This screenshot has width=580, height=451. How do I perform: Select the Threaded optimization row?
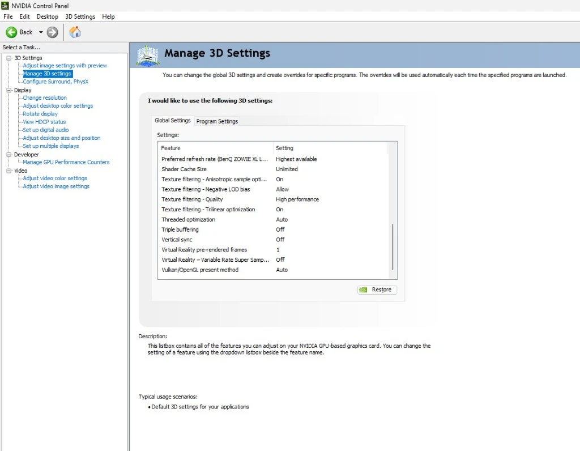click(274, 219)
